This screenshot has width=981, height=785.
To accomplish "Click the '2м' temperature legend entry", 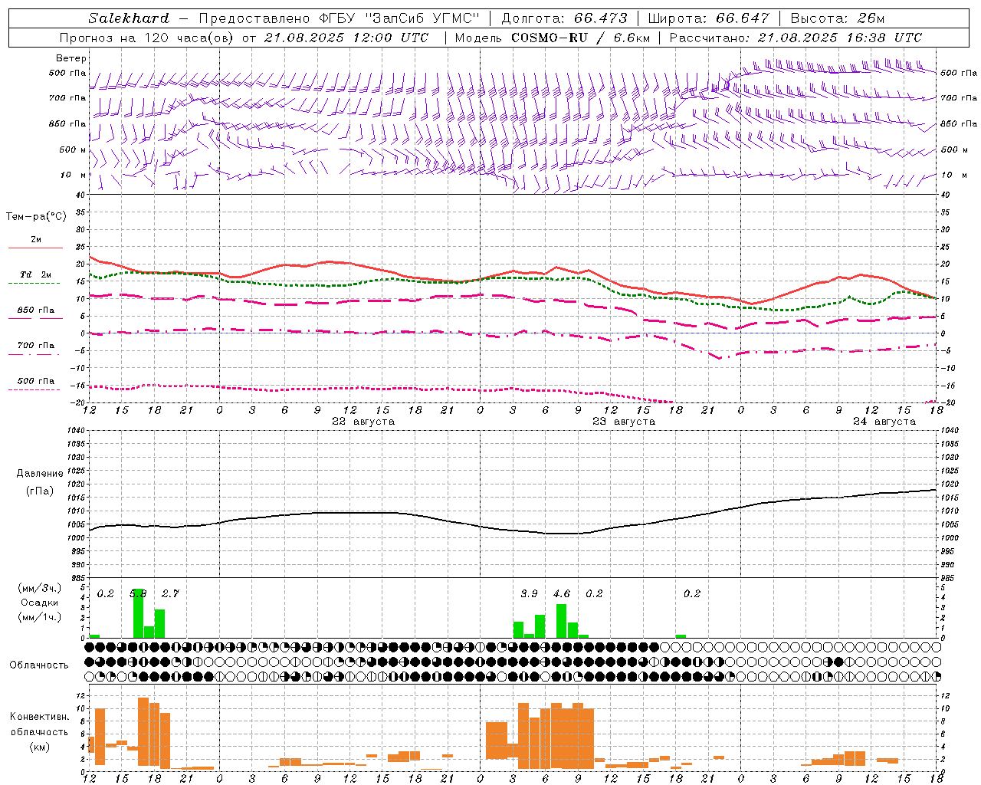I will click(x=36, y=240).
